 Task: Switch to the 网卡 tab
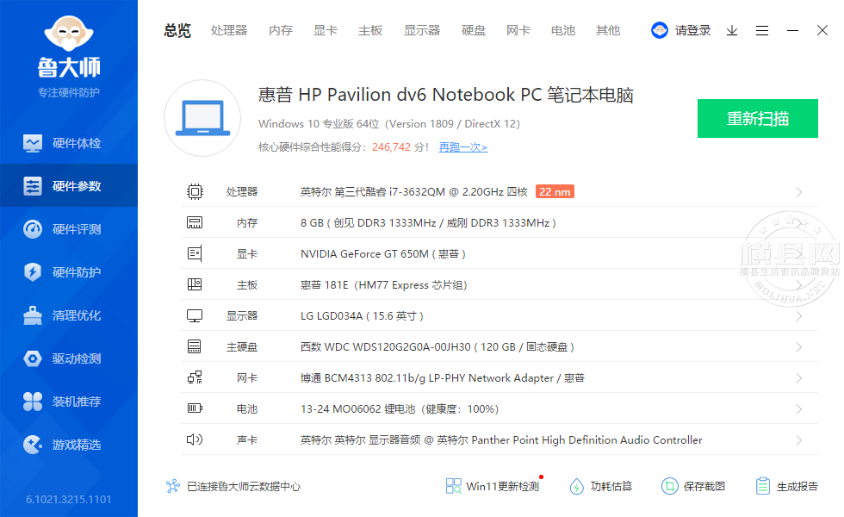518,31
